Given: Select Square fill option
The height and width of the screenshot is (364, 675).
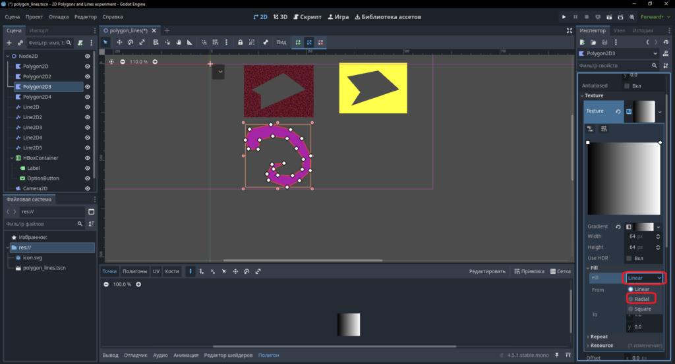Looking at the screenshot, I should tap(643, 309).
